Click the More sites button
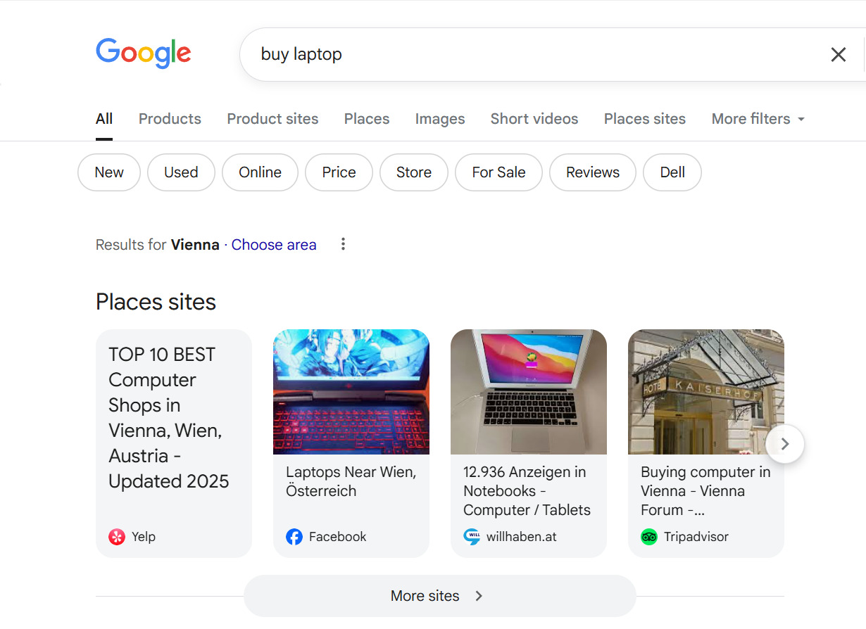The width and height of the screenshot is (866, 629). tap(440, 596)
